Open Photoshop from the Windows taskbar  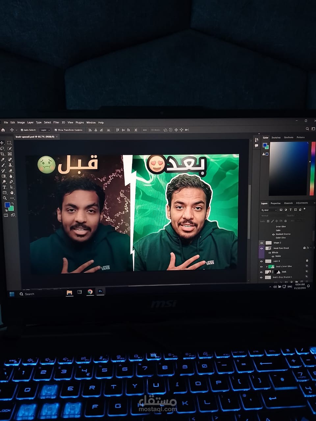point(100,291)
